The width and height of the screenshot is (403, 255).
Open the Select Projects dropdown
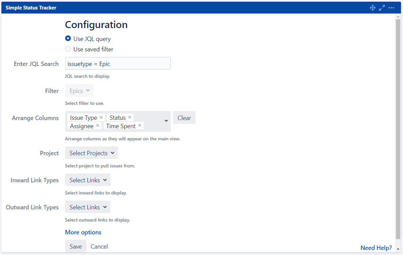click(x=92, y=153)
